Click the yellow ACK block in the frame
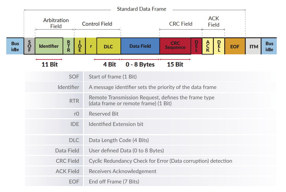286x192 pixels. tap(208, 46)
